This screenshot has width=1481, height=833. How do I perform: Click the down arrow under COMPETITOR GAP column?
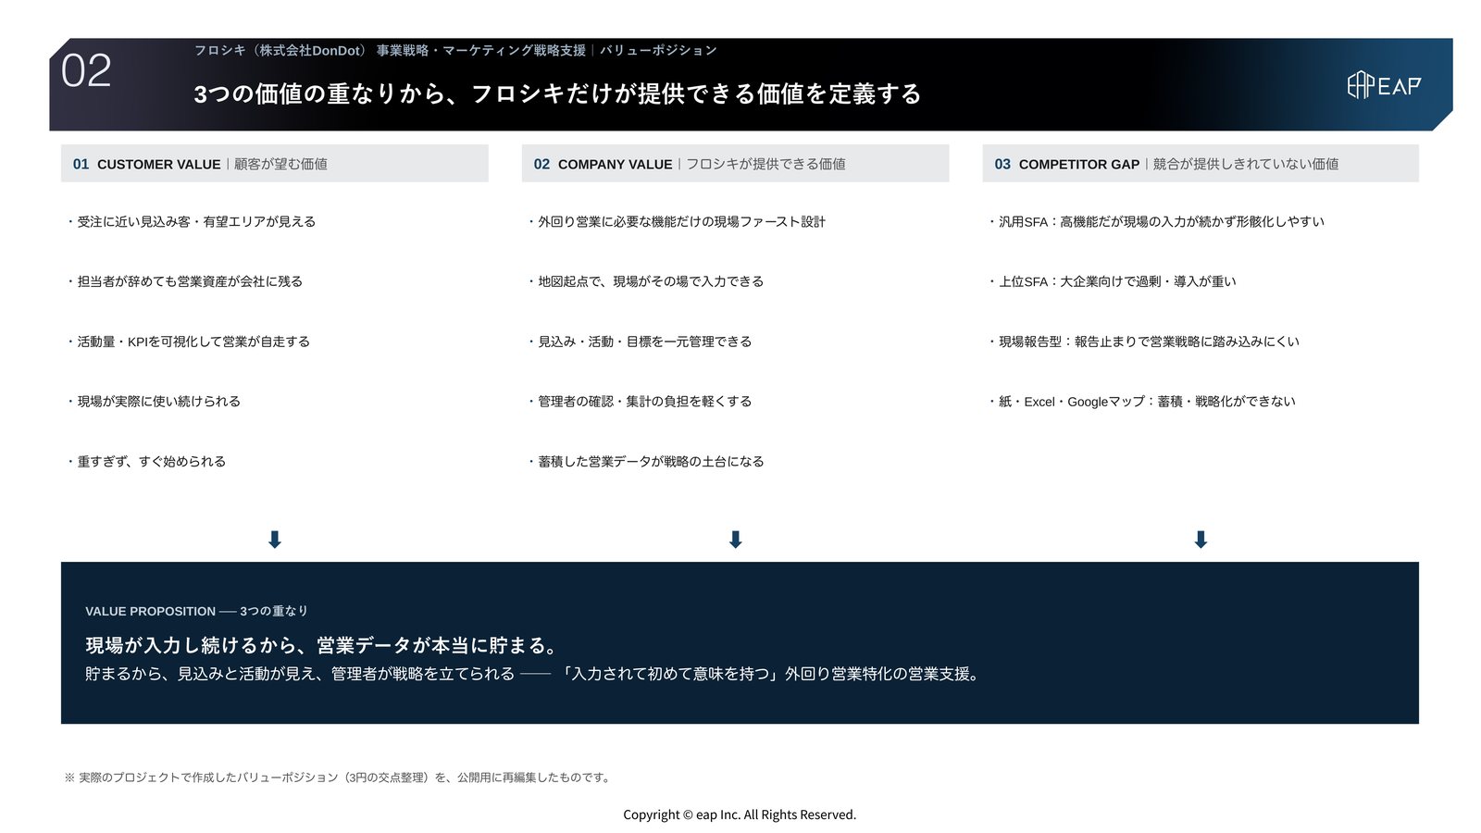pos(1201,540)
